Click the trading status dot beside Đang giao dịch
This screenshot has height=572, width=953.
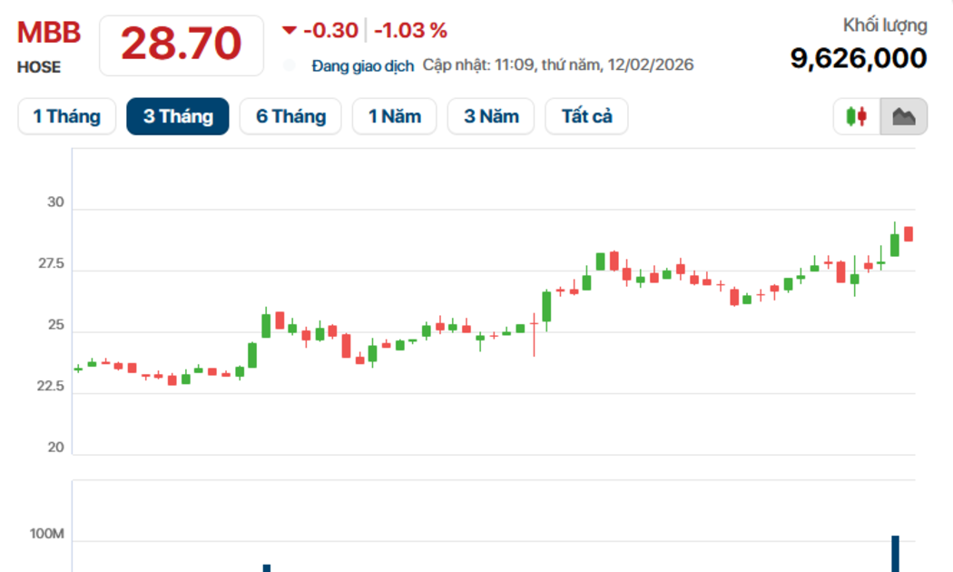(x=290, y=65)
